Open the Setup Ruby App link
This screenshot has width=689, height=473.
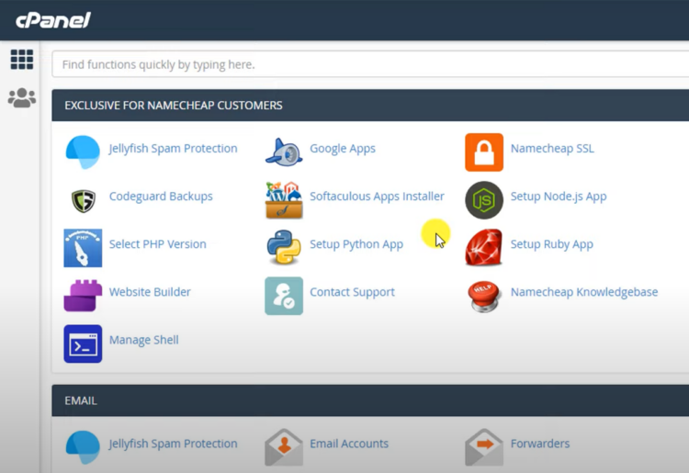tap(552, 244)
